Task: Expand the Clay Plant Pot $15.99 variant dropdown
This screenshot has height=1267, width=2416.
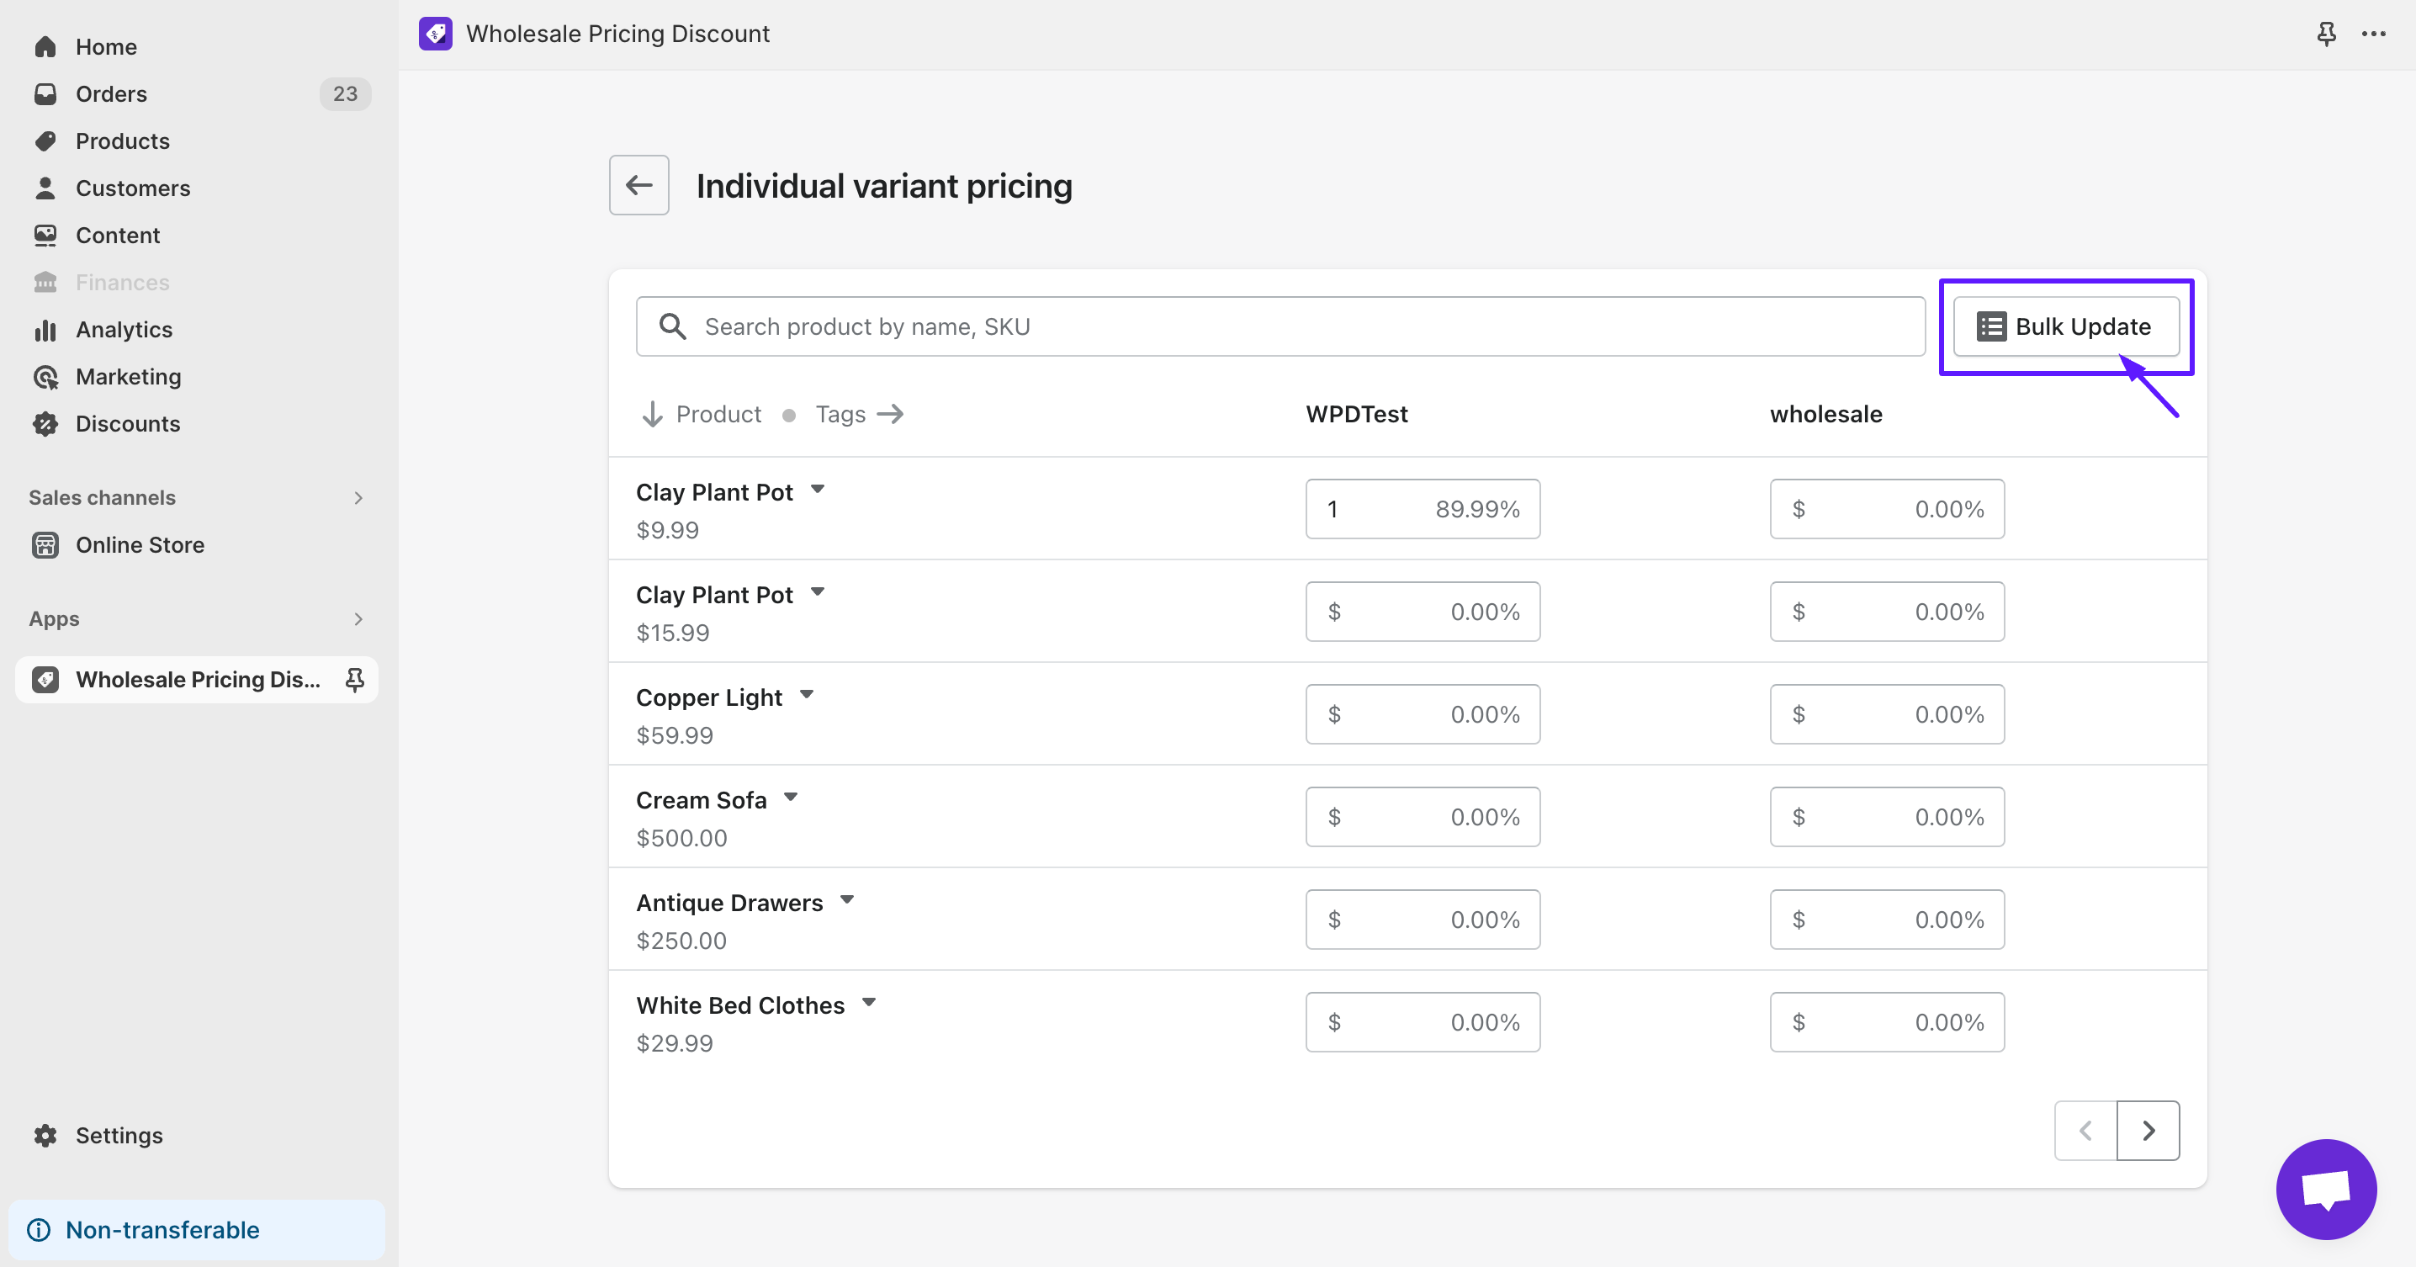Action: [818, 591]
